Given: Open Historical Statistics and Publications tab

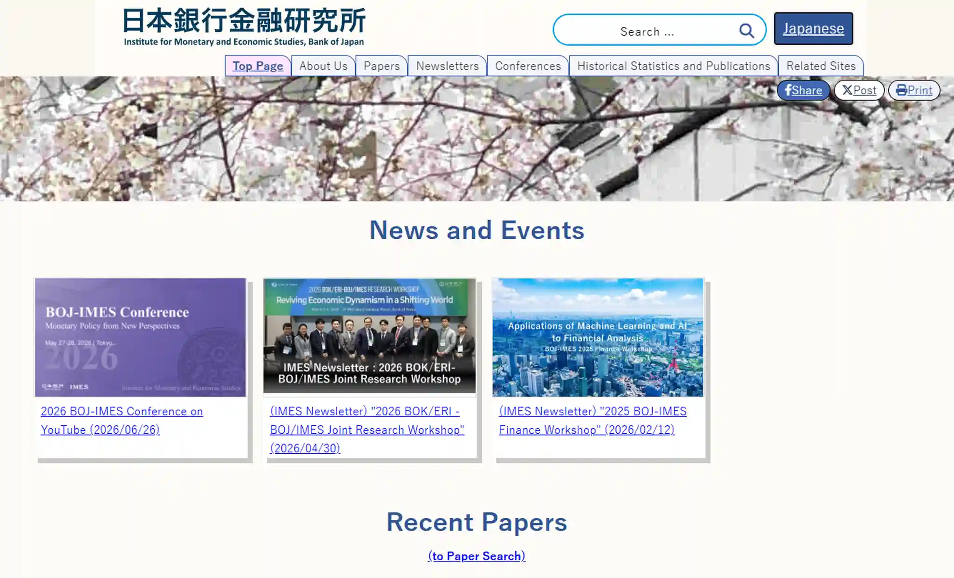Looking at the screenshot, I should coord(674,66).
